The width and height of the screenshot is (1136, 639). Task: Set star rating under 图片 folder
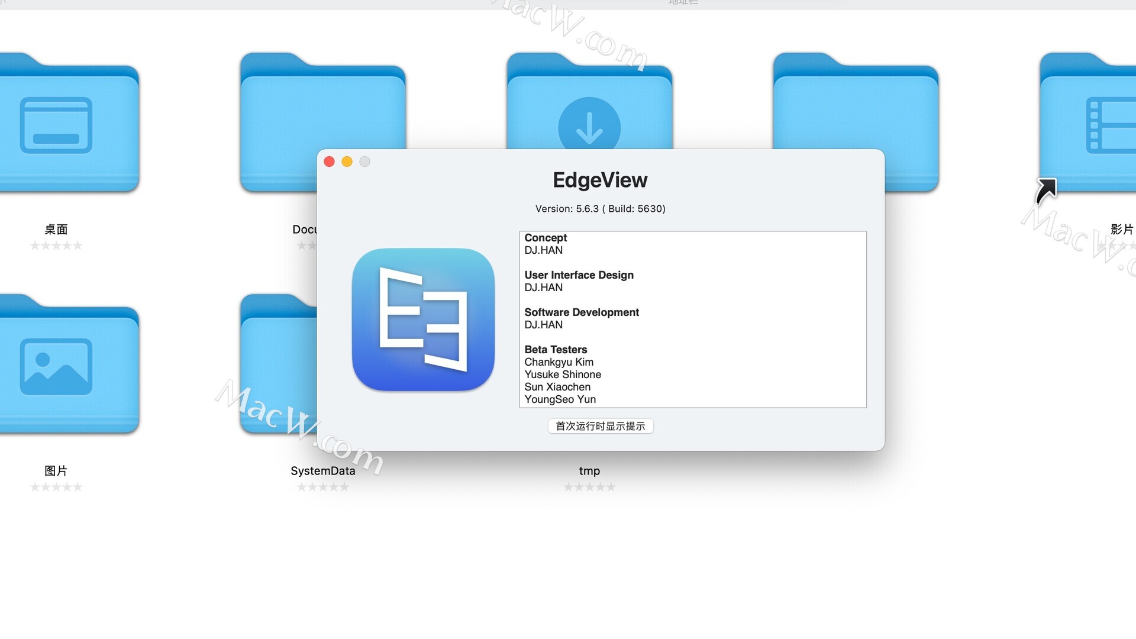tap(56, 487)
